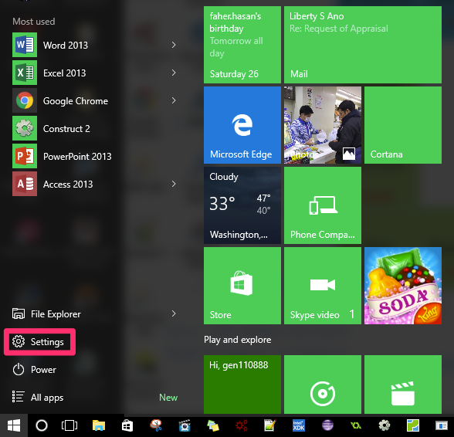Open the Movies & TV clapperboard tile
454x437 pixels.
403,384
